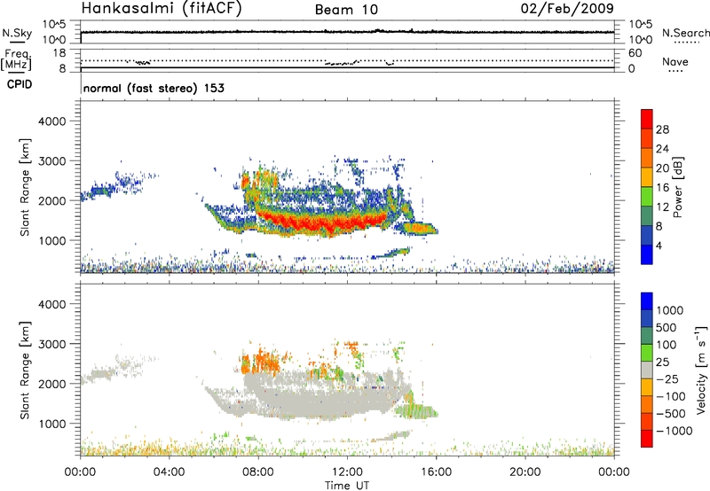Click the 3000 tick on velocity plot axis

click(51, 344)
